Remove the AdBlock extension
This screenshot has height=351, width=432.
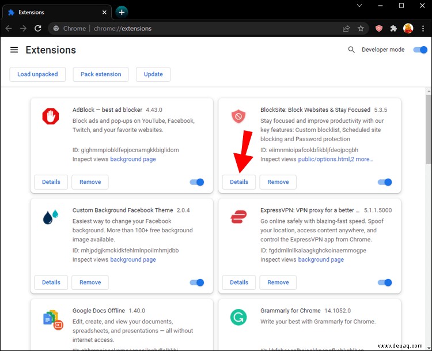tap(90, 182)
